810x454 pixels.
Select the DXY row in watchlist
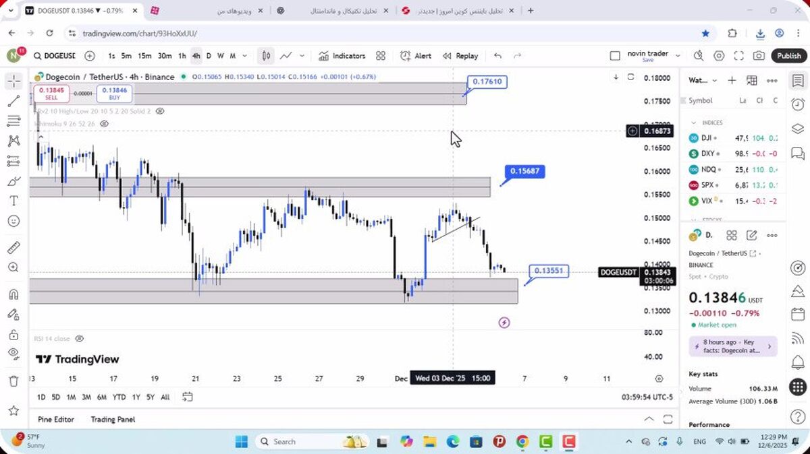[733, 154]
